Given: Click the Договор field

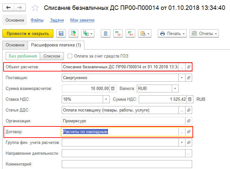Looking at the screenshot, I should [x=120, y=132].
